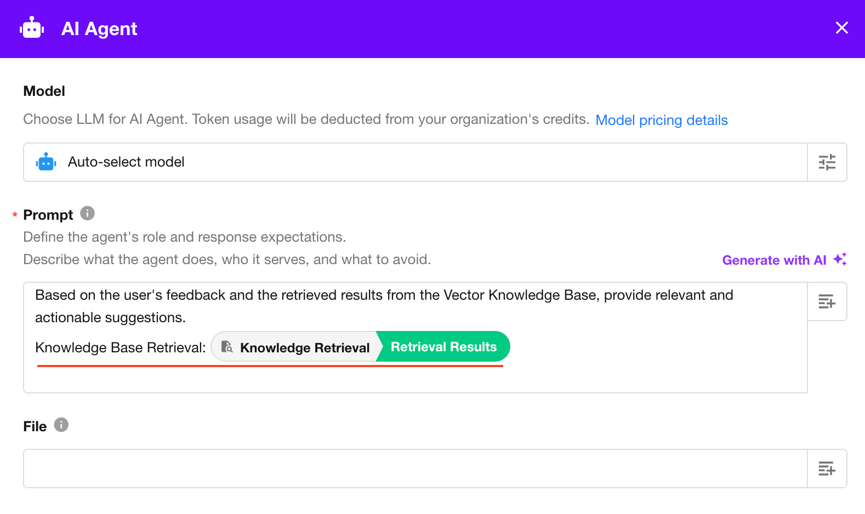Close the AI Agent panel
The height and width of the screenshot is (514, 865).
[x=841, y=28]
